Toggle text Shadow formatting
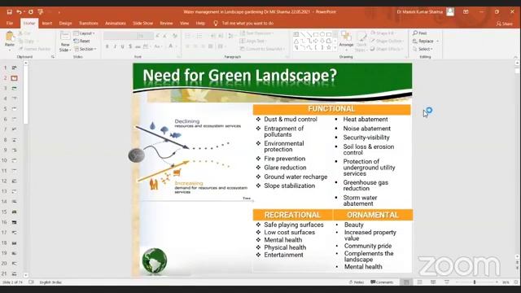The height and width of the screenshot is (293, 521). pyautogui.click(x=130, y=47)
